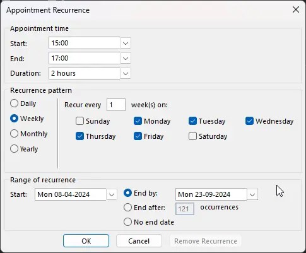Image resolution: width=306 pixels, height=253 pixels.
Task: Open the End time dropdown arrow
Action: coord(126,58)
